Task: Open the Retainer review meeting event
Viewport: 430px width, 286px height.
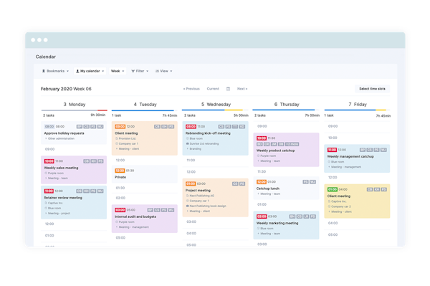Action: click(x=74, y=202)
